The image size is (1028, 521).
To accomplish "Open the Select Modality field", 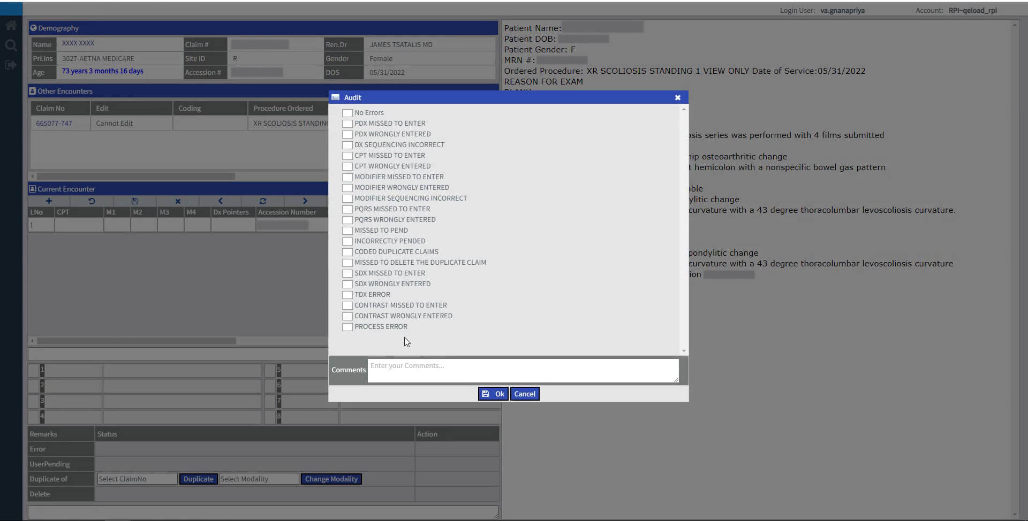I will pos(259,479).
